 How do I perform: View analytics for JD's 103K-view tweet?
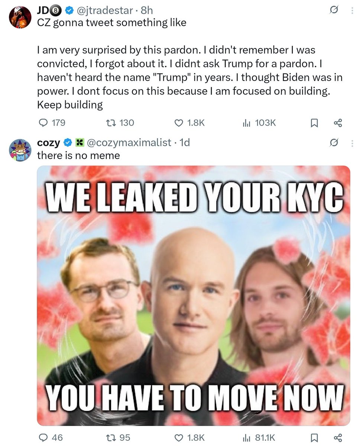click(x=246, y=123)
